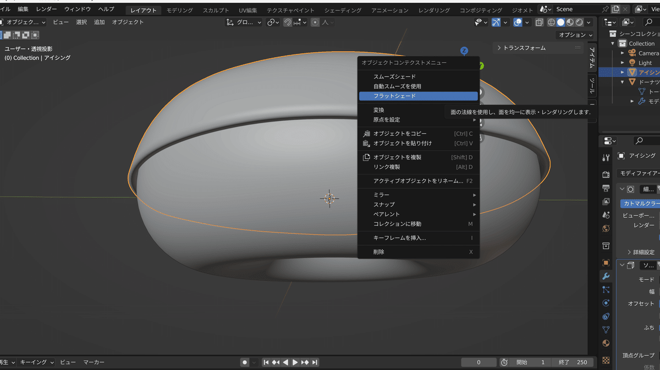The image size is (660, 370).
Task: Open the Render menu in top bar
Action: tap(46, 9)
